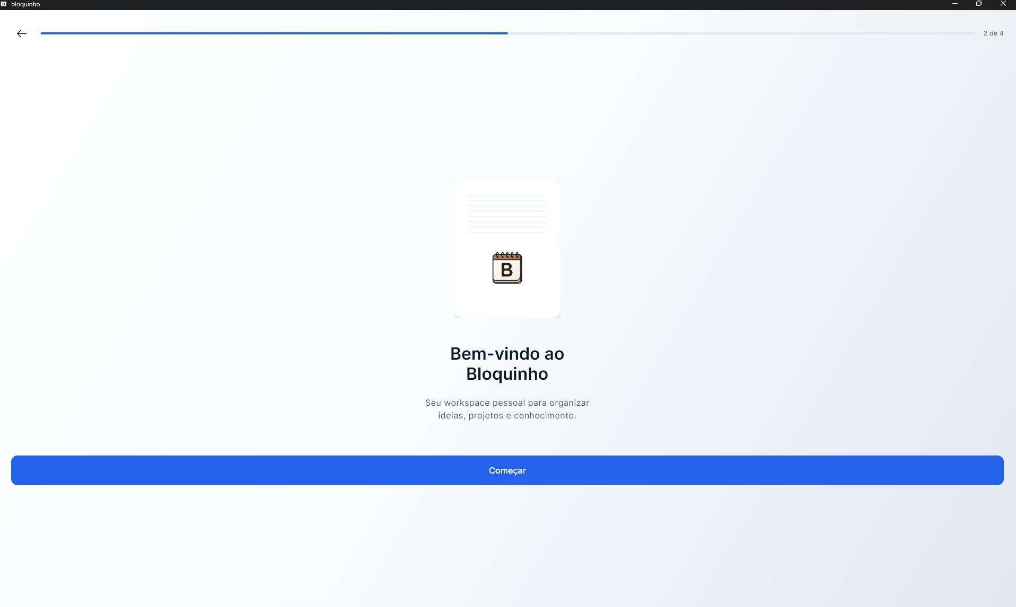Close the bloquinho window
Screen dimensions: 1016x607
[1003, 4]
